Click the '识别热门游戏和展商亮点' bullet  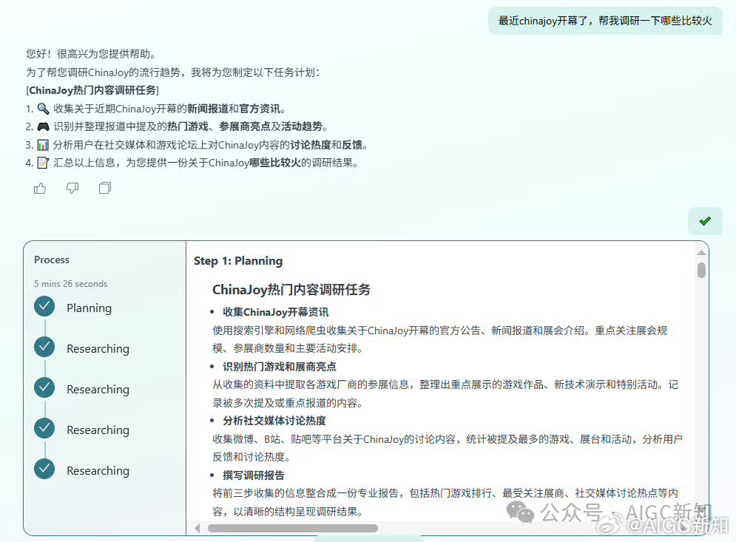click(x=280, y=367)
